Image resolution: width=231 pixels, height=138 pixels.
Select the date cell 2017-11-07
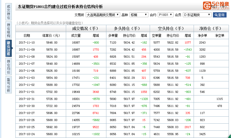[27, 64]
